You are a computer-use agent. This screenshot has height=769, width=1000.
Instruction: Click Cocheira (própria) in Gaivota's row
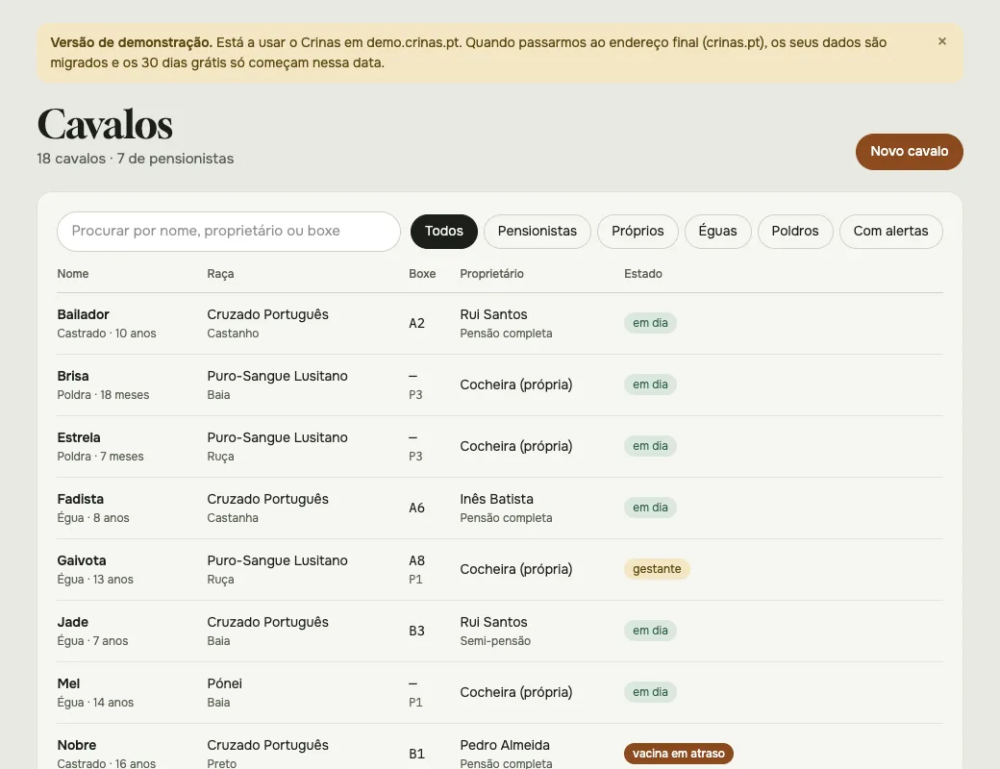(x=516, y=569)
